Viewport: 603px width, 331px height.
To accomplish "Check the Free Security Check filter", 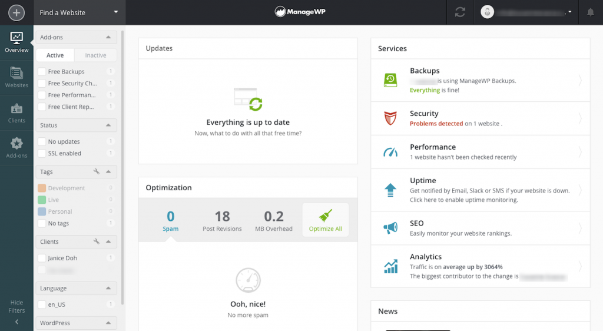I will click(x=42, y=83).
